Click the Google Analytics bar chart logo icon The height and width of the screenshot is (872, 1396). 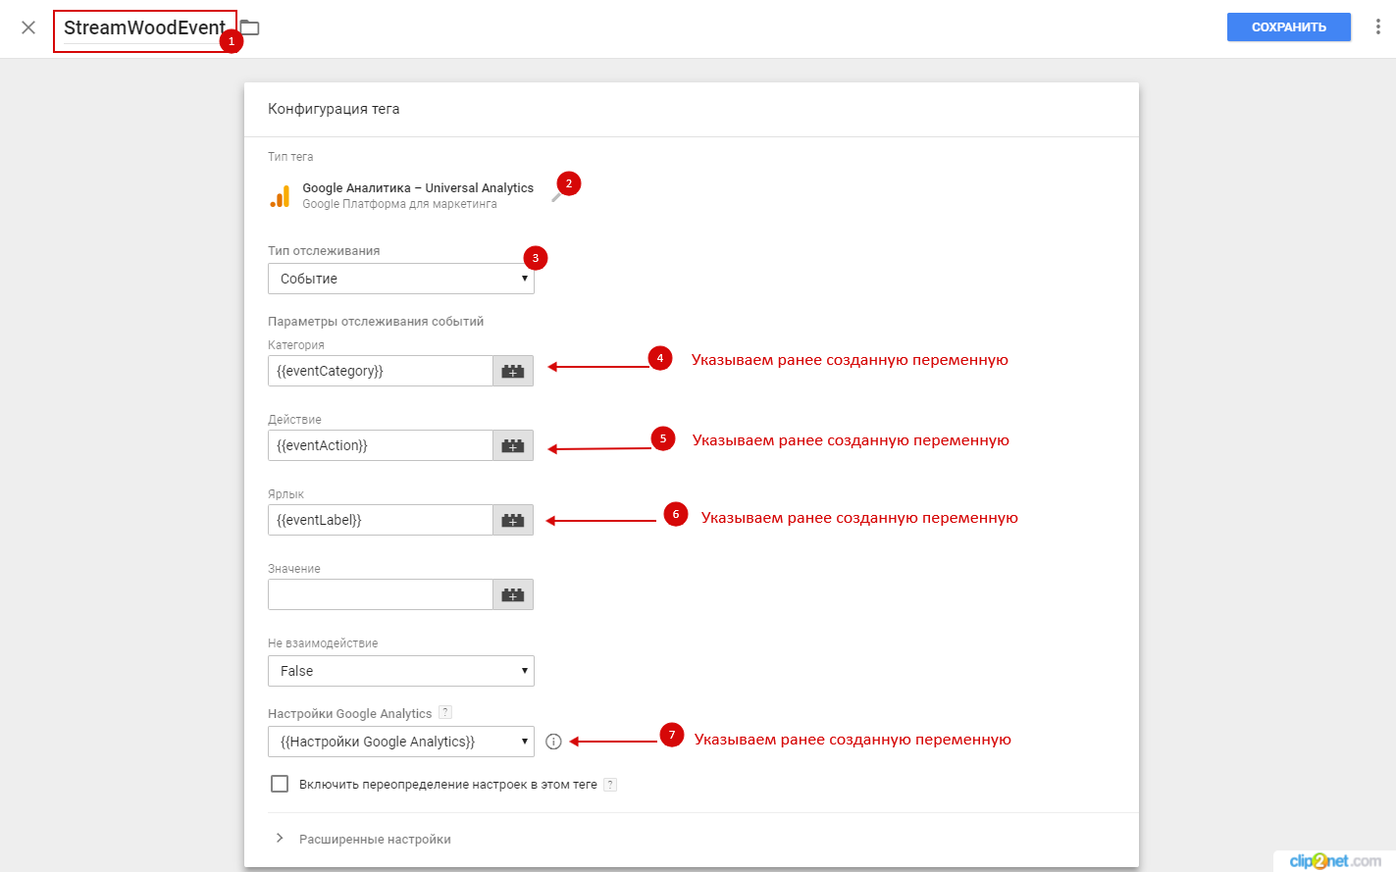(281, 196)
